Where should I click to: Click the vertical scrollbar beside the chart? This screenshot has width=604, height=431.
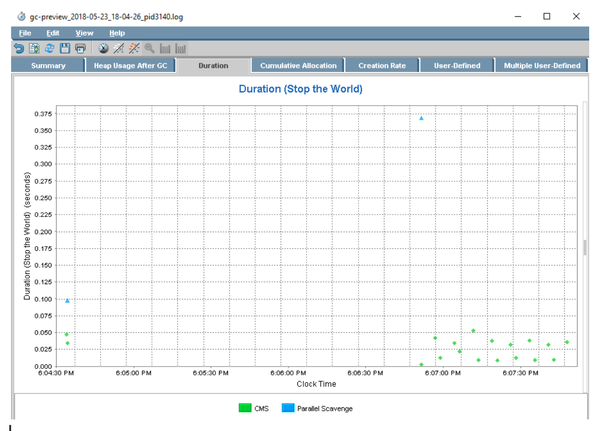585,247
